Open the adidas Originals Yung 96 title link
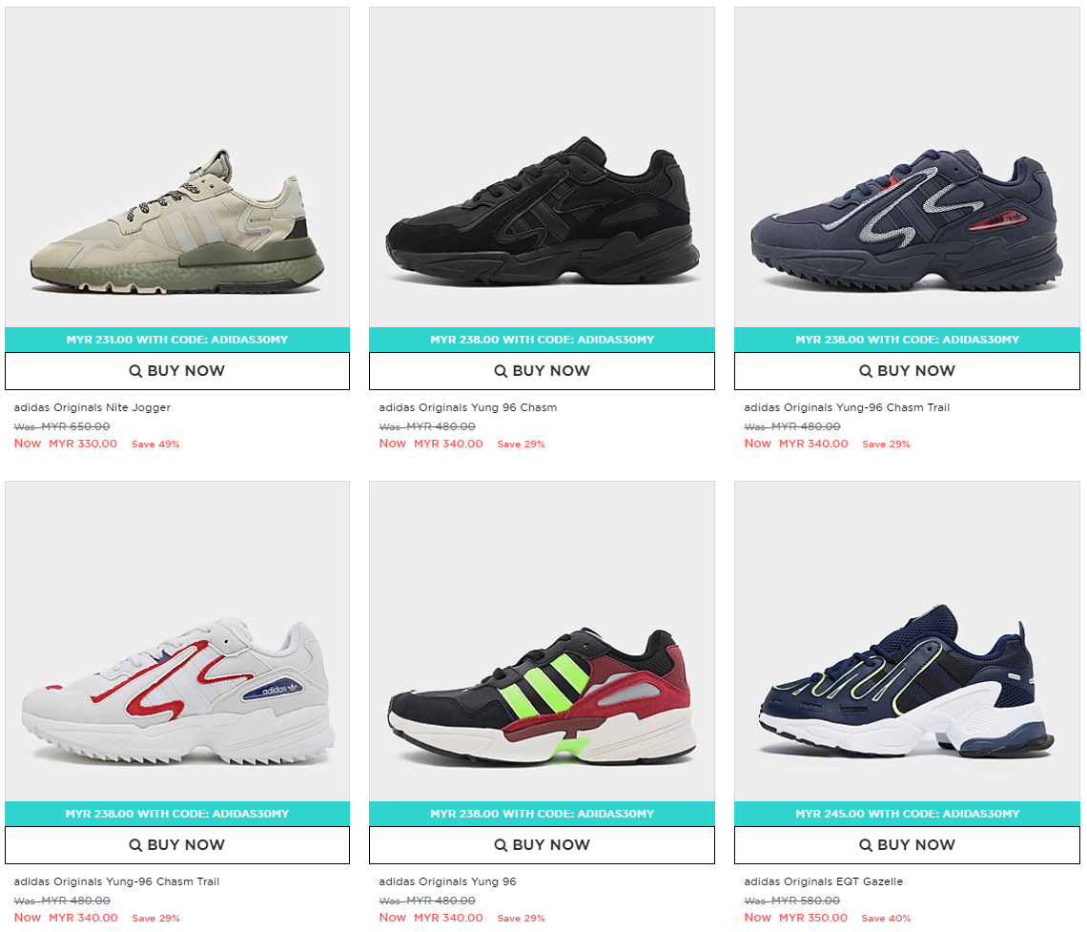This screenshot has height=932, width=1087. coord(448,882)
